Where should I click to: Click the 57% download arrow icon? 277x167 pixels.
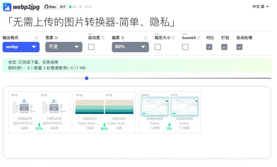click(x=39, y=125)
